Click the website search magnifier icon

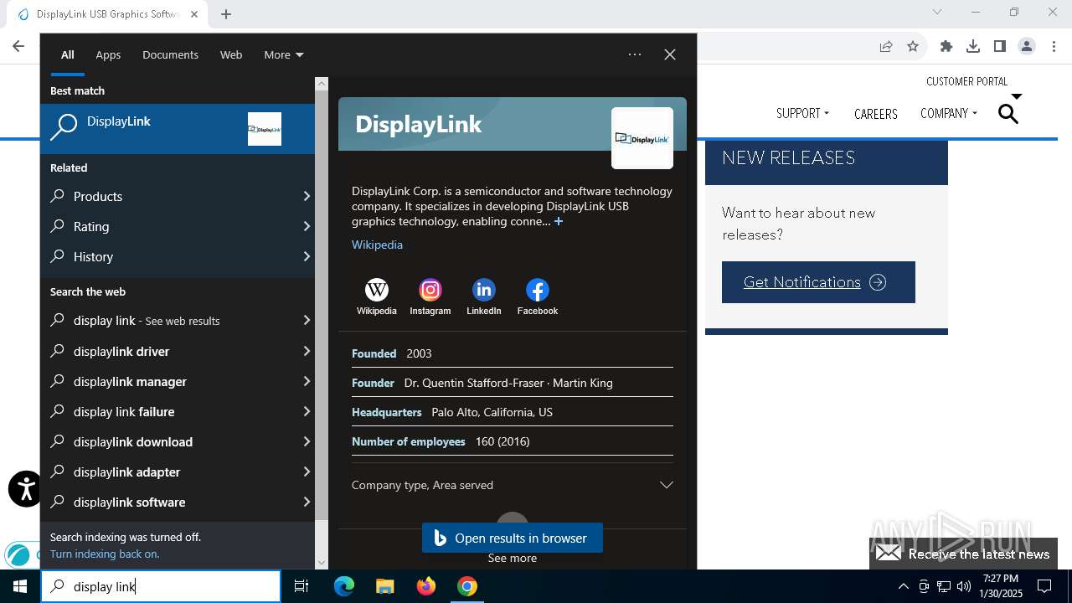tap(1008, 114)
